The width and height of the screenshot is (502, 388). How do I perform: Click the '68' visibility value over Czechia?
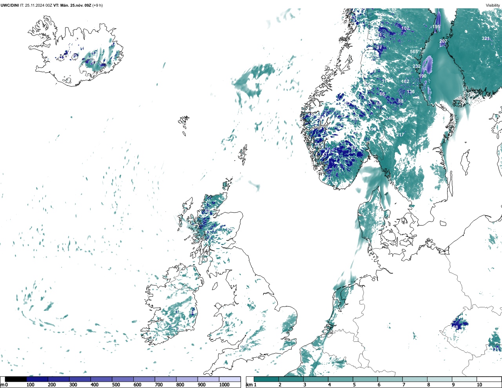455,327
